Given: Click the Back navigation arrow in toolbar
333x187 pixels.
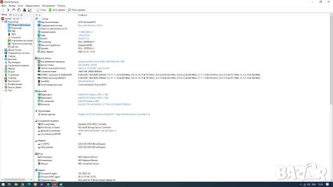Looking at the screenshot, I should pyautogui.click(x=3, y=10).
